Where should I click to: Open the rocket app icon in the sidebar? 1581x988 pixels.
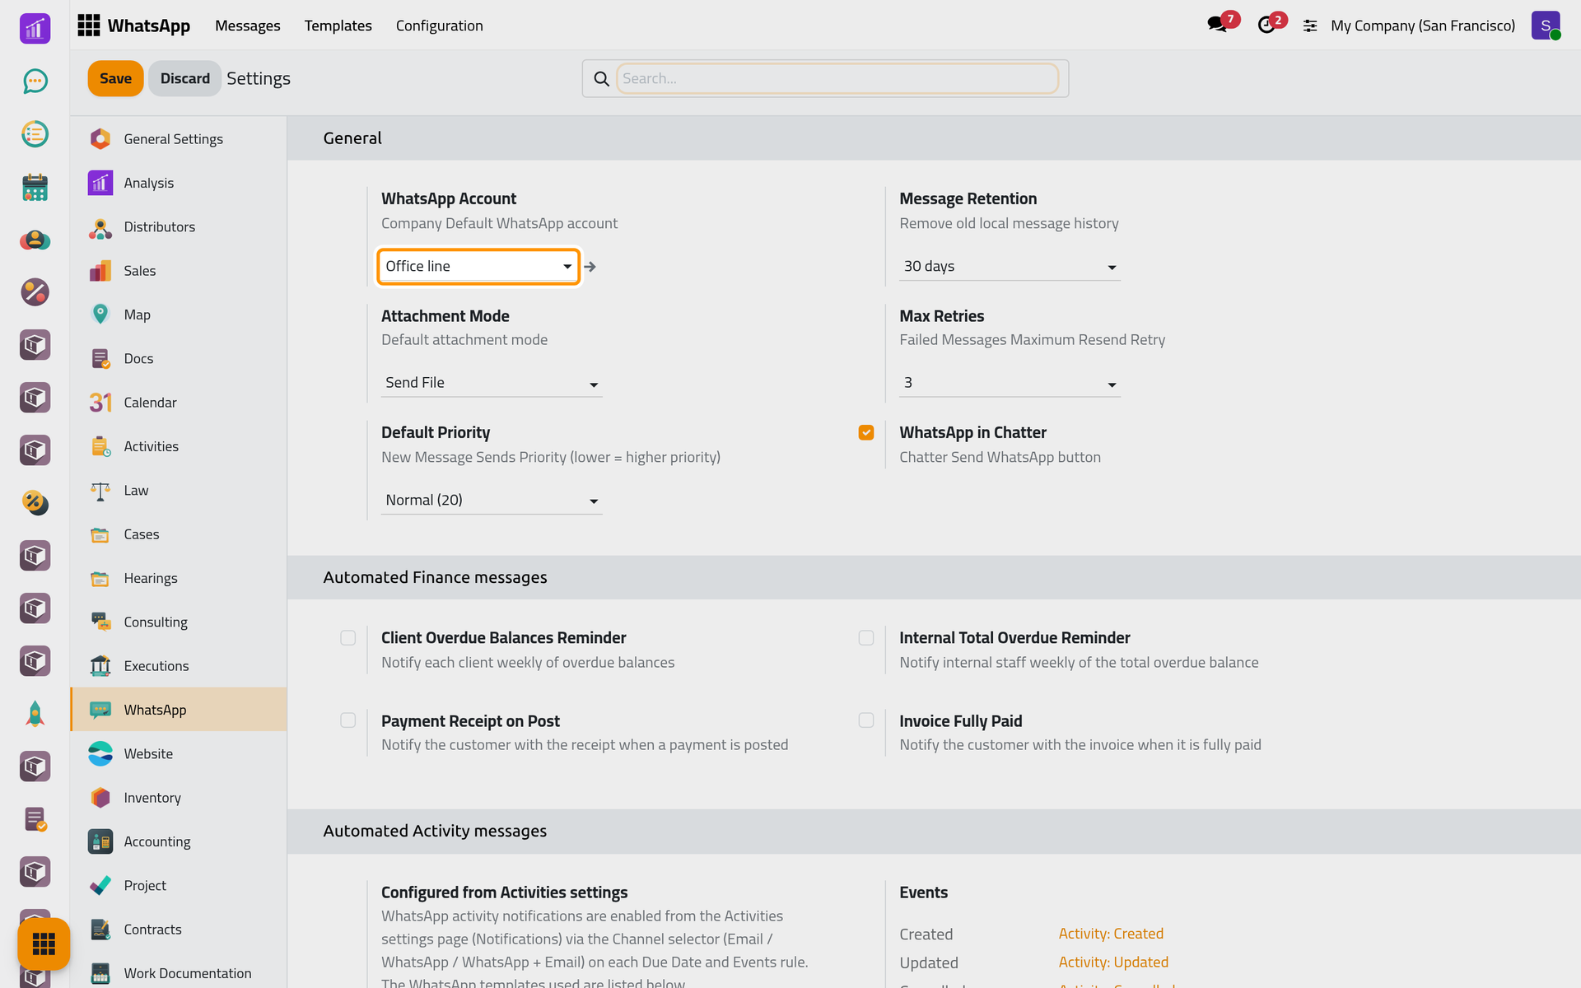pos(35,714)
